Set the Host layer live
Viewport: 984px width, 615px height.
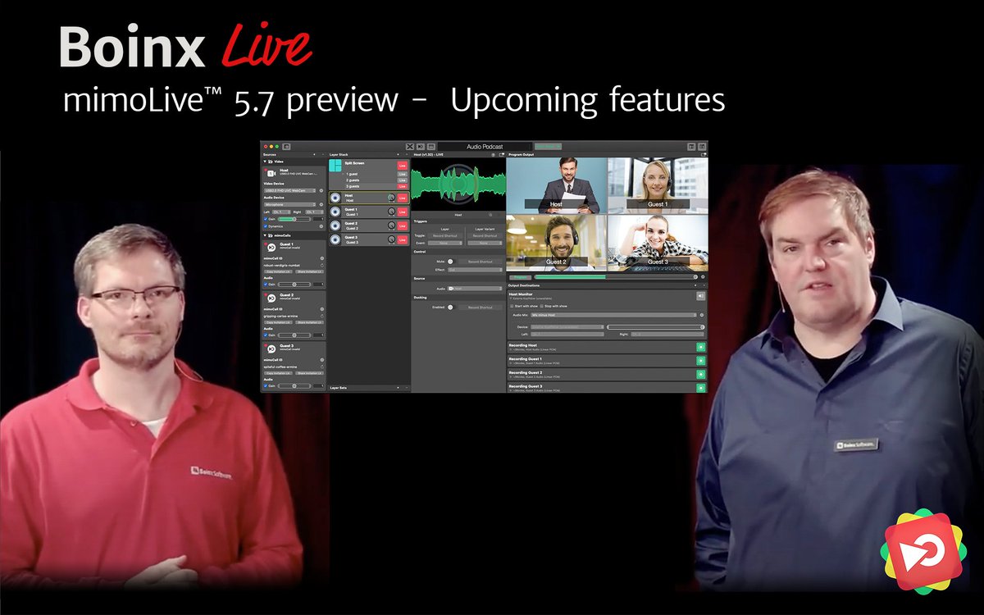[402, 198]
